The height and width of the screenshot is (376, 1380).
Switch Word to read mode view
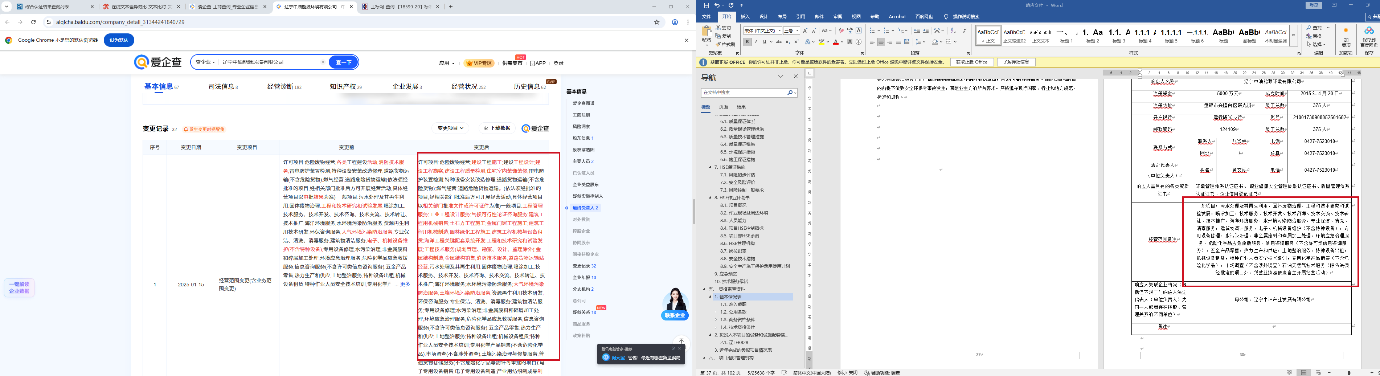tap(1289, 372)
